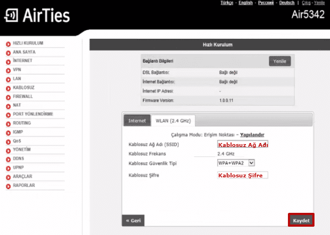
Task: Open QoS settings
Action: click(x=17, y=141)
